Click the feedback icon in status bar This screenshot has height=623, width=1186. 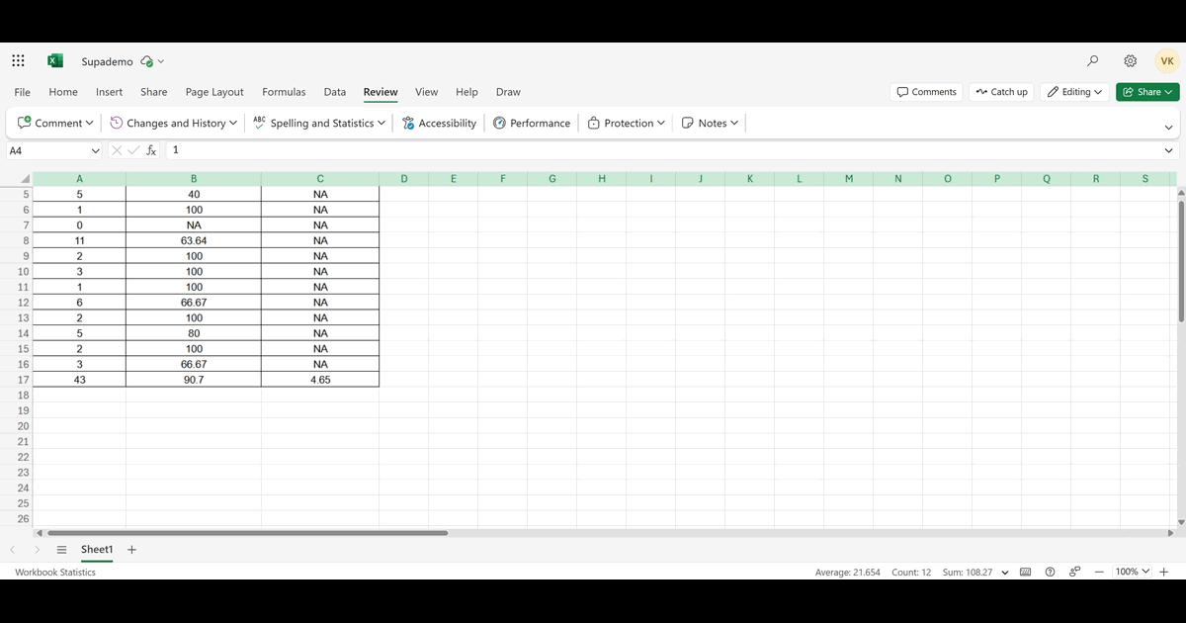1074,572
